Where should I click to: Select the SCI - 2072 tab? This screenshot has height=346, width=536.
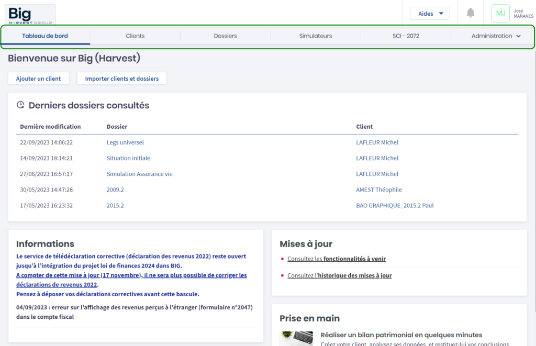(406, 36)
